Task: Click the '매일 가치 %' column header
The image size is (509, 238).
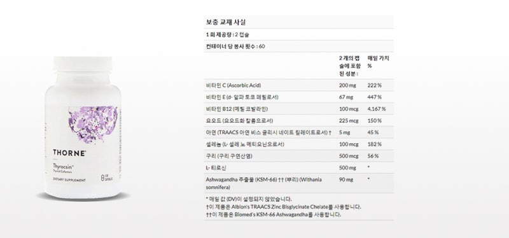Action: tap(378, 62)
